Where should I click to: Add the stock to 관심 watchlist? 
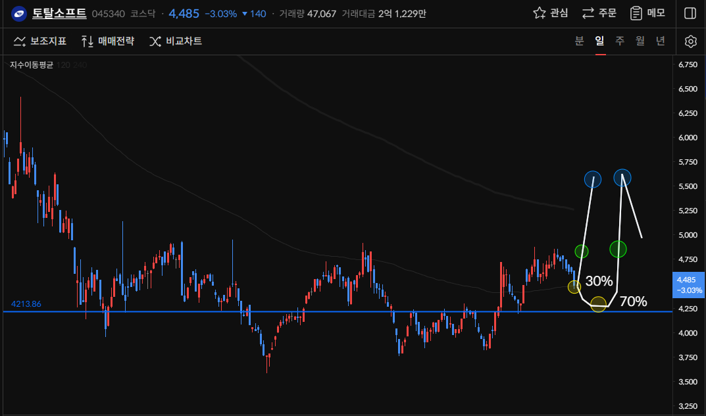pos(550,13)
